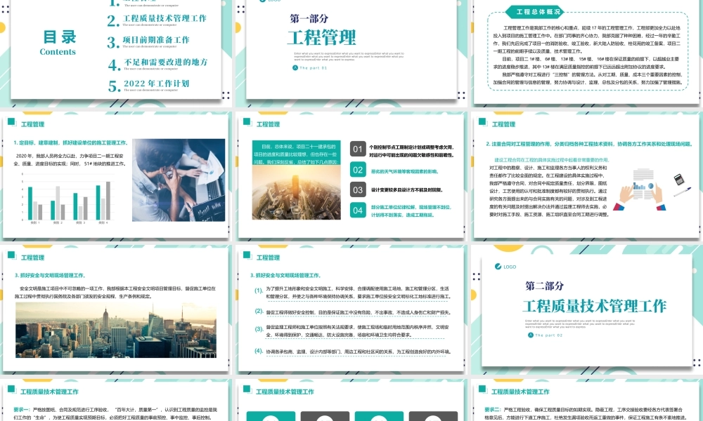
Task: Open the bottom-row slide starting with 要求二
Action: [x=587, y=400]
